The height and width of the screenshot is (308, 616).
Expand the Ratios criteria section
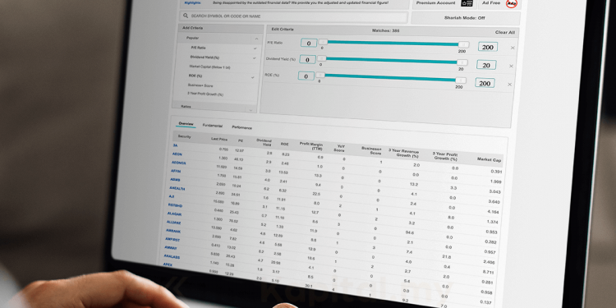click(251, 110)
